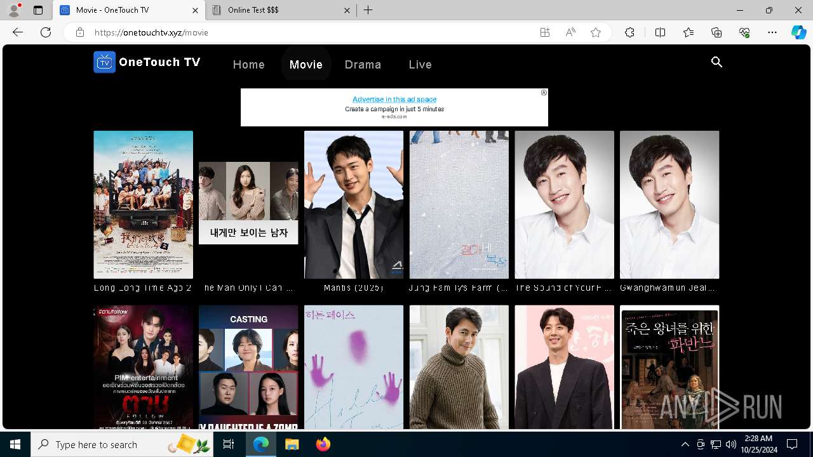
Task: Show hidden system tray icons
Action: click(685, 444)
